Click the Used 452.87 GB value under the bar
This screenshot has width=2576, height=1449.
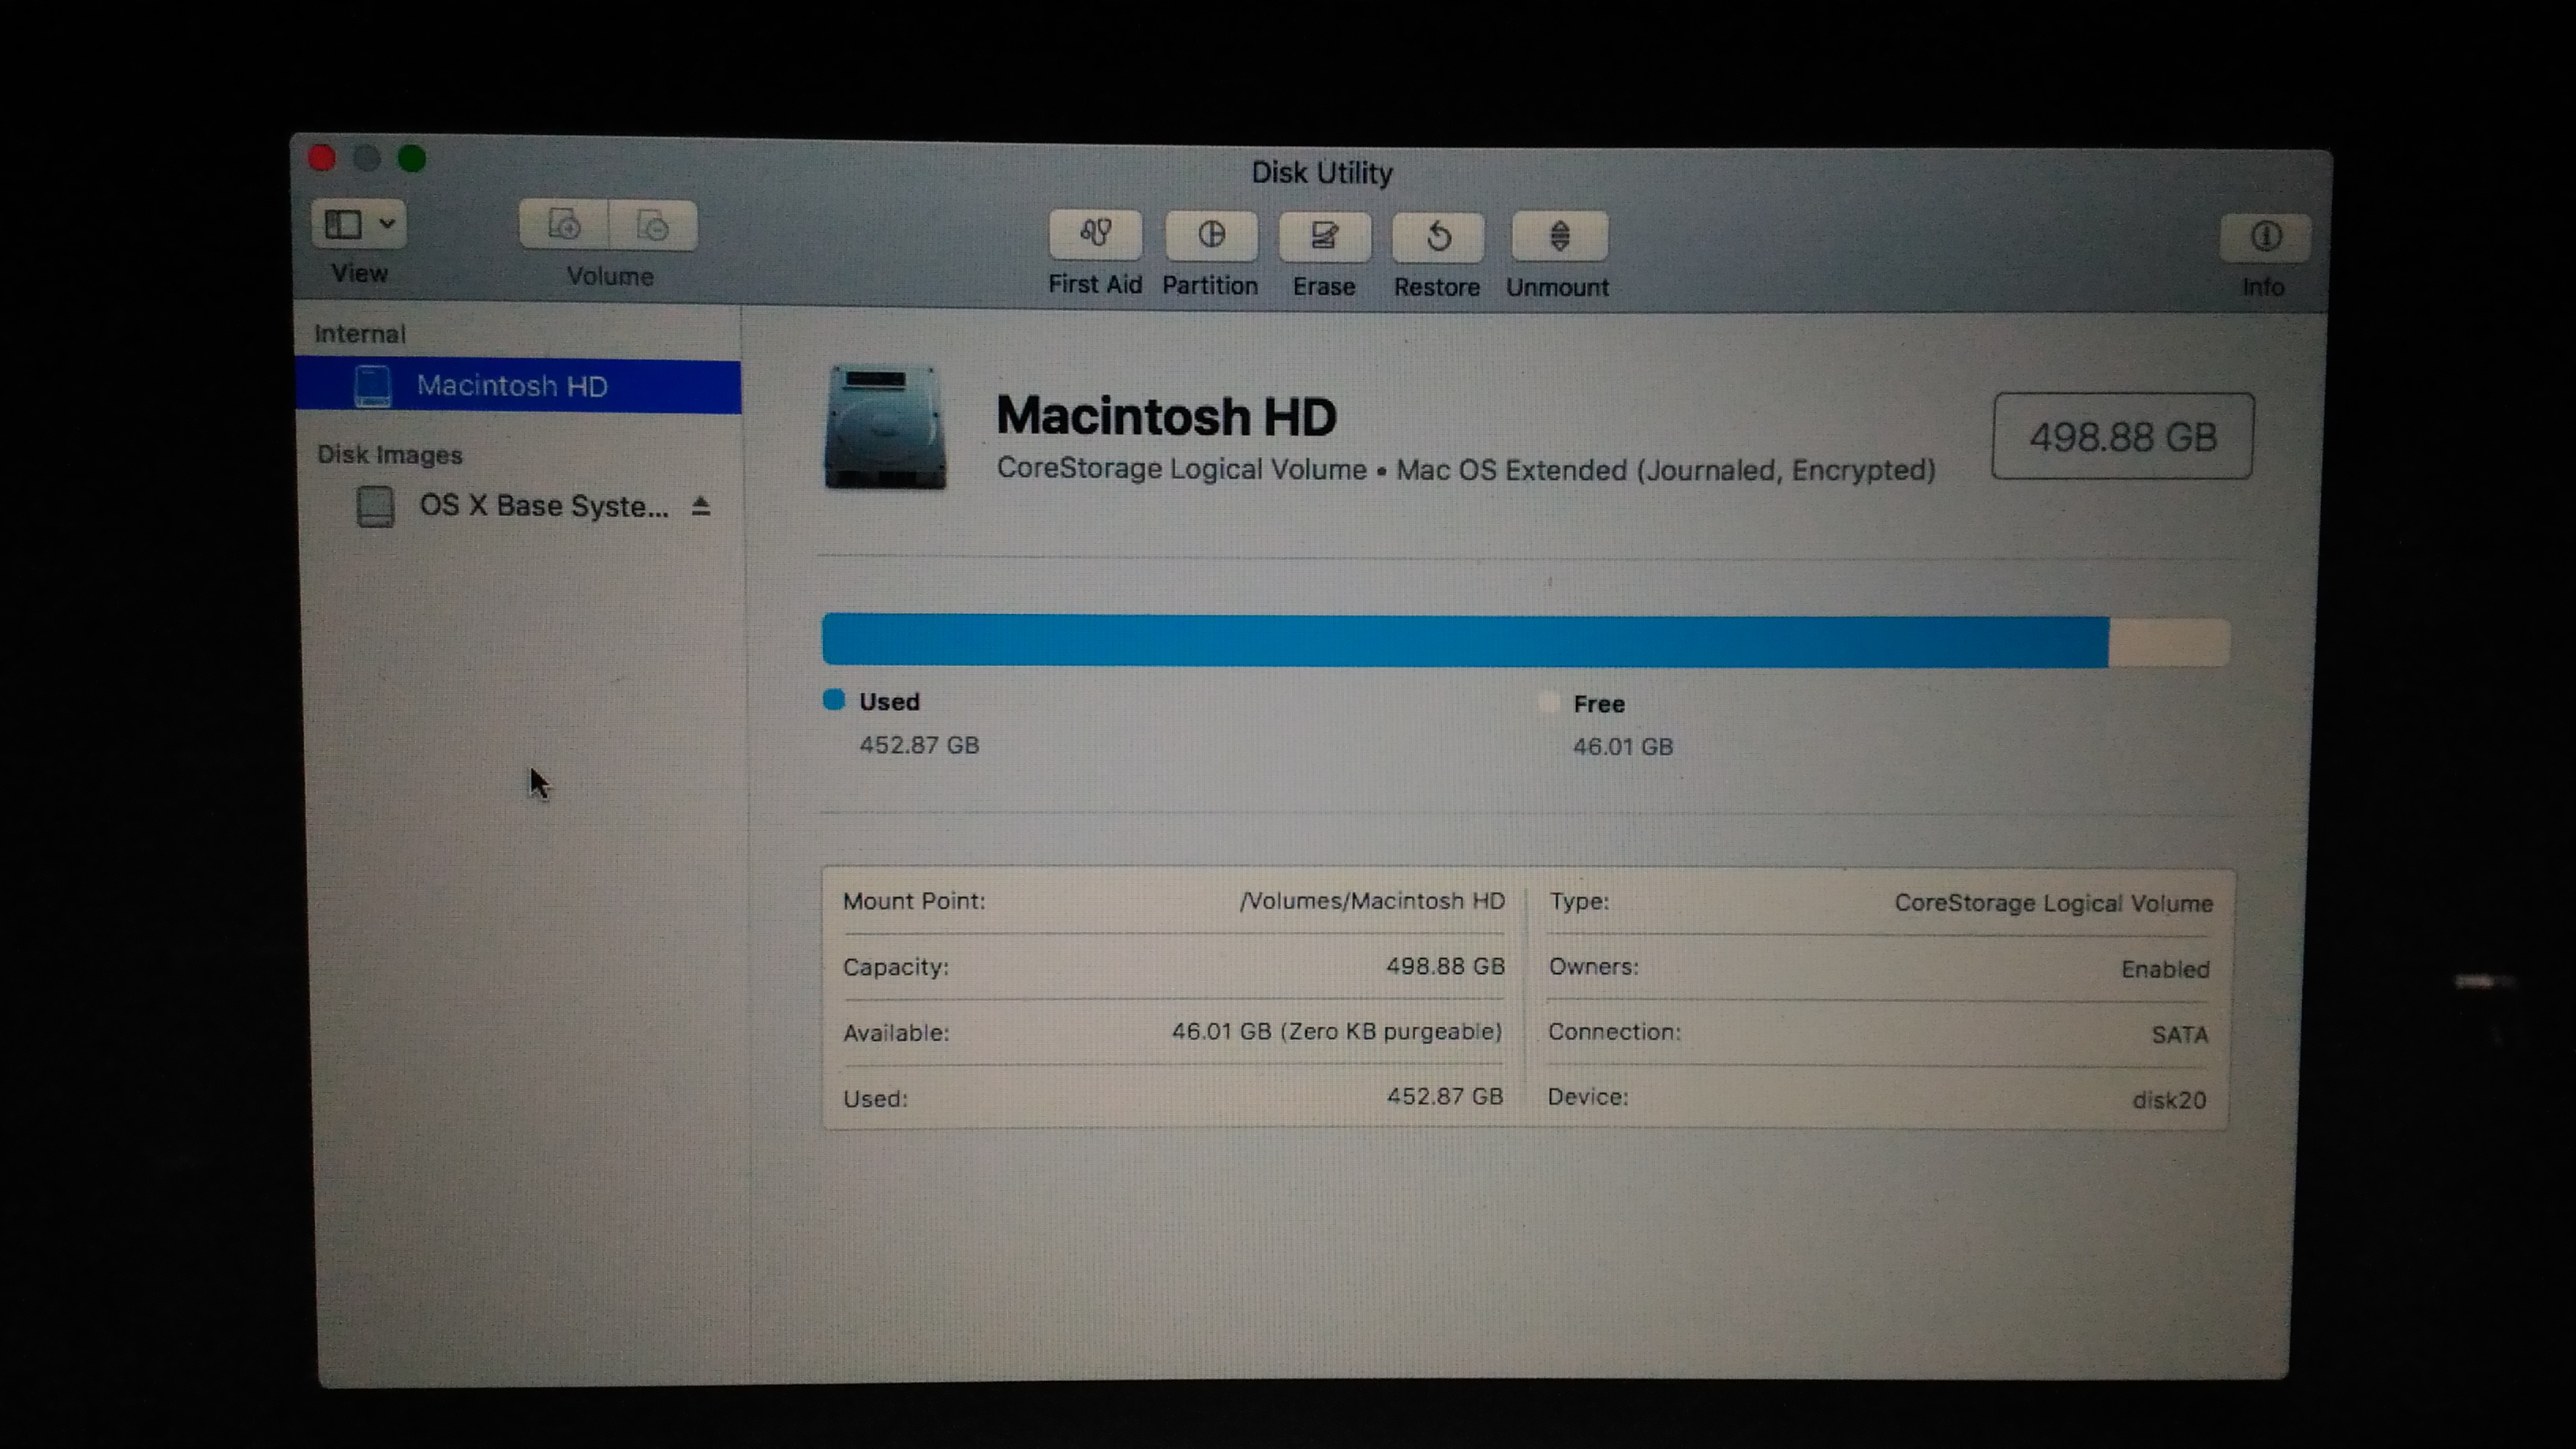(x=919, y=745)
